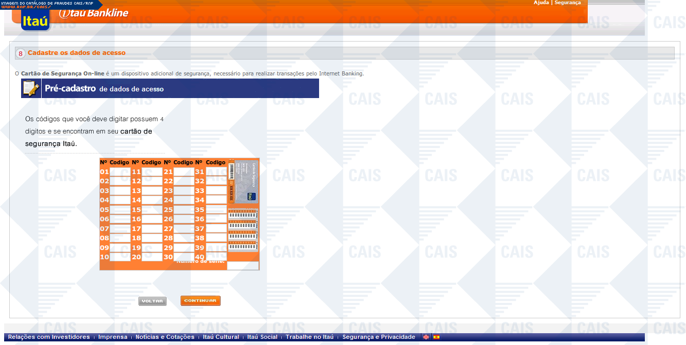Open the Segurança link in the header
Screen dimensions: 686x345
[567, 3]
